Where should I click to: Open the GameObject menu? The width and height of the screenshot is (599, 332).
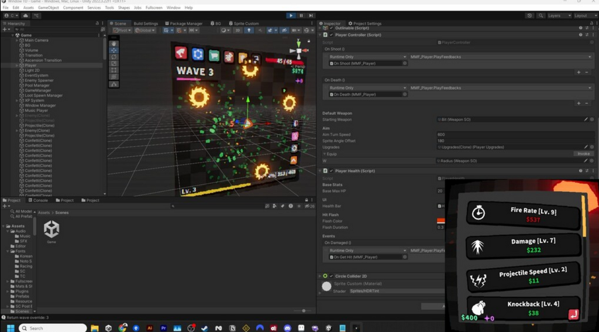[48, 8]
